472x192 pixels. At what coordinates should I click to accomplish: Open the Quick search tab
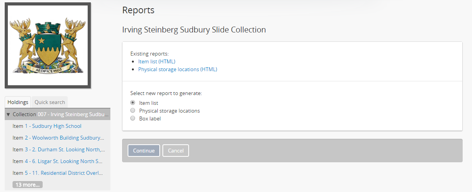(x=50, y=102)
